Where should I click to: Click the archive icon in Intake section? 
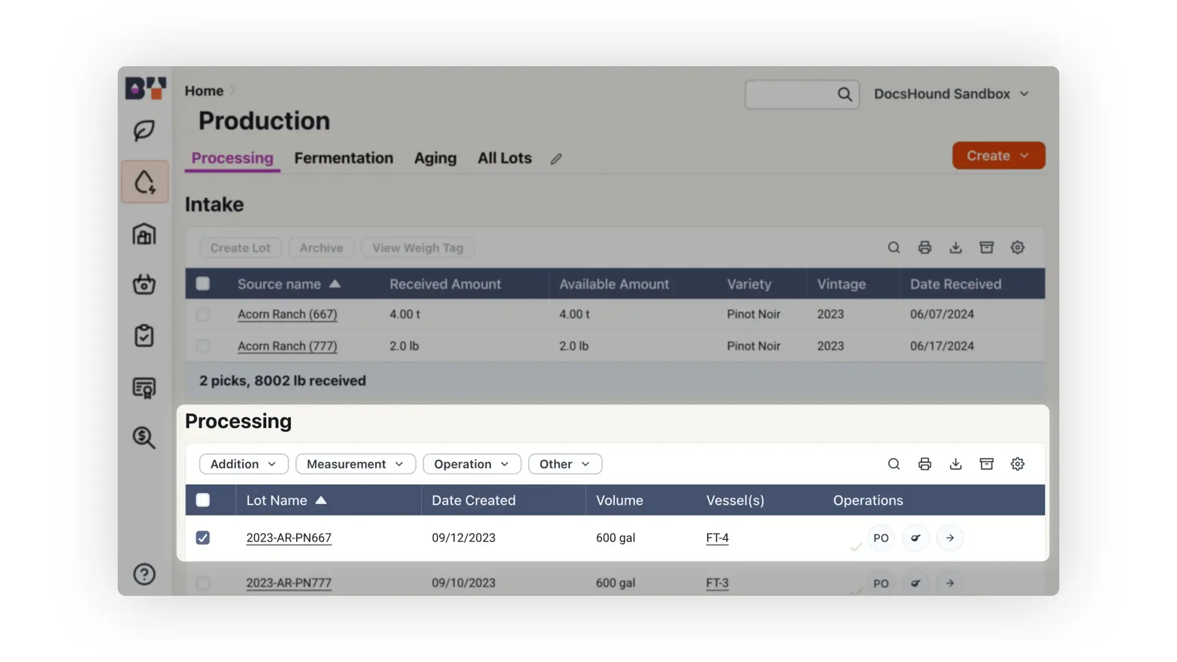pos(986,248)
